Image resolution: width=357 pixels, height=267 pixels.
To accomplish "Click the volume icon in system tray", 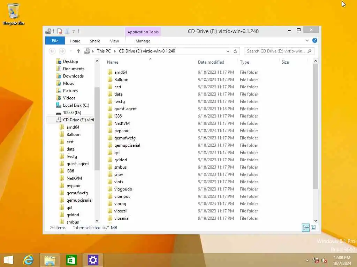I will tap(324, 260).
